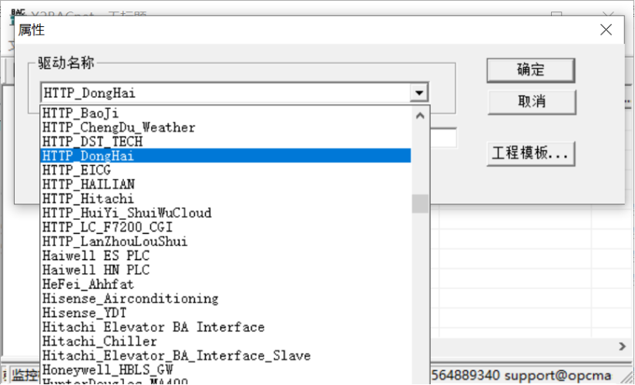Select HTTP_LanZhouLouShui entry
This screenshot has width=635, height=385.
pyautogui.click(x=226, y=241)
